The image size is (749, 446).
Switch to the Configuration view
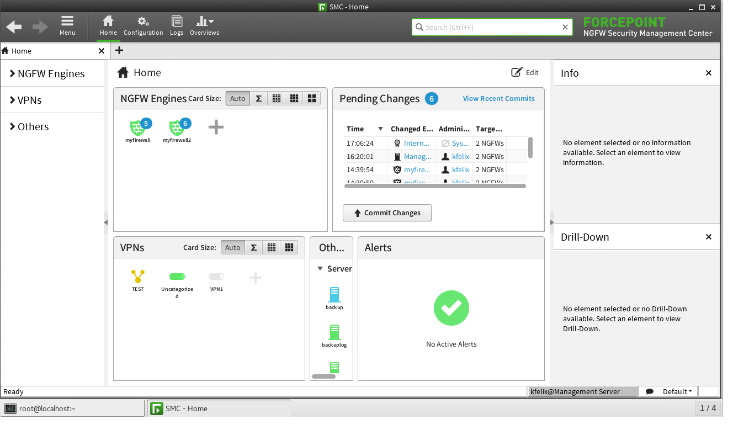[x=143, y=25]
